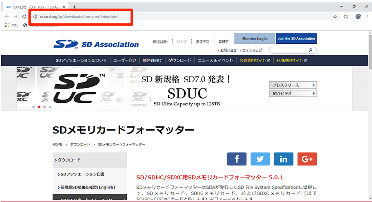
Task: Go to ダウンロード in breadcrumb
Action: click(x=80, y=145)
